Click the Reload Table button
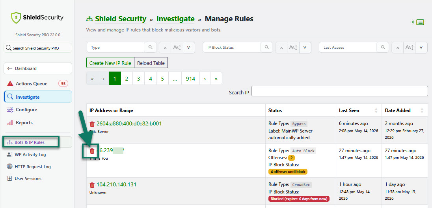The image size is (432, 208). pos(151,63)
